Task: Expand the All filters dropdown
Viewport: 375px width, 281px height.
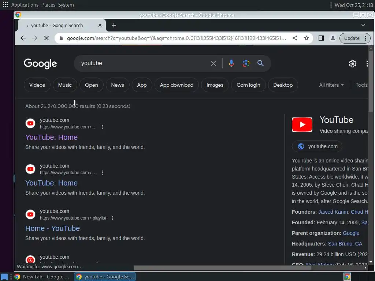Action: 331,85
